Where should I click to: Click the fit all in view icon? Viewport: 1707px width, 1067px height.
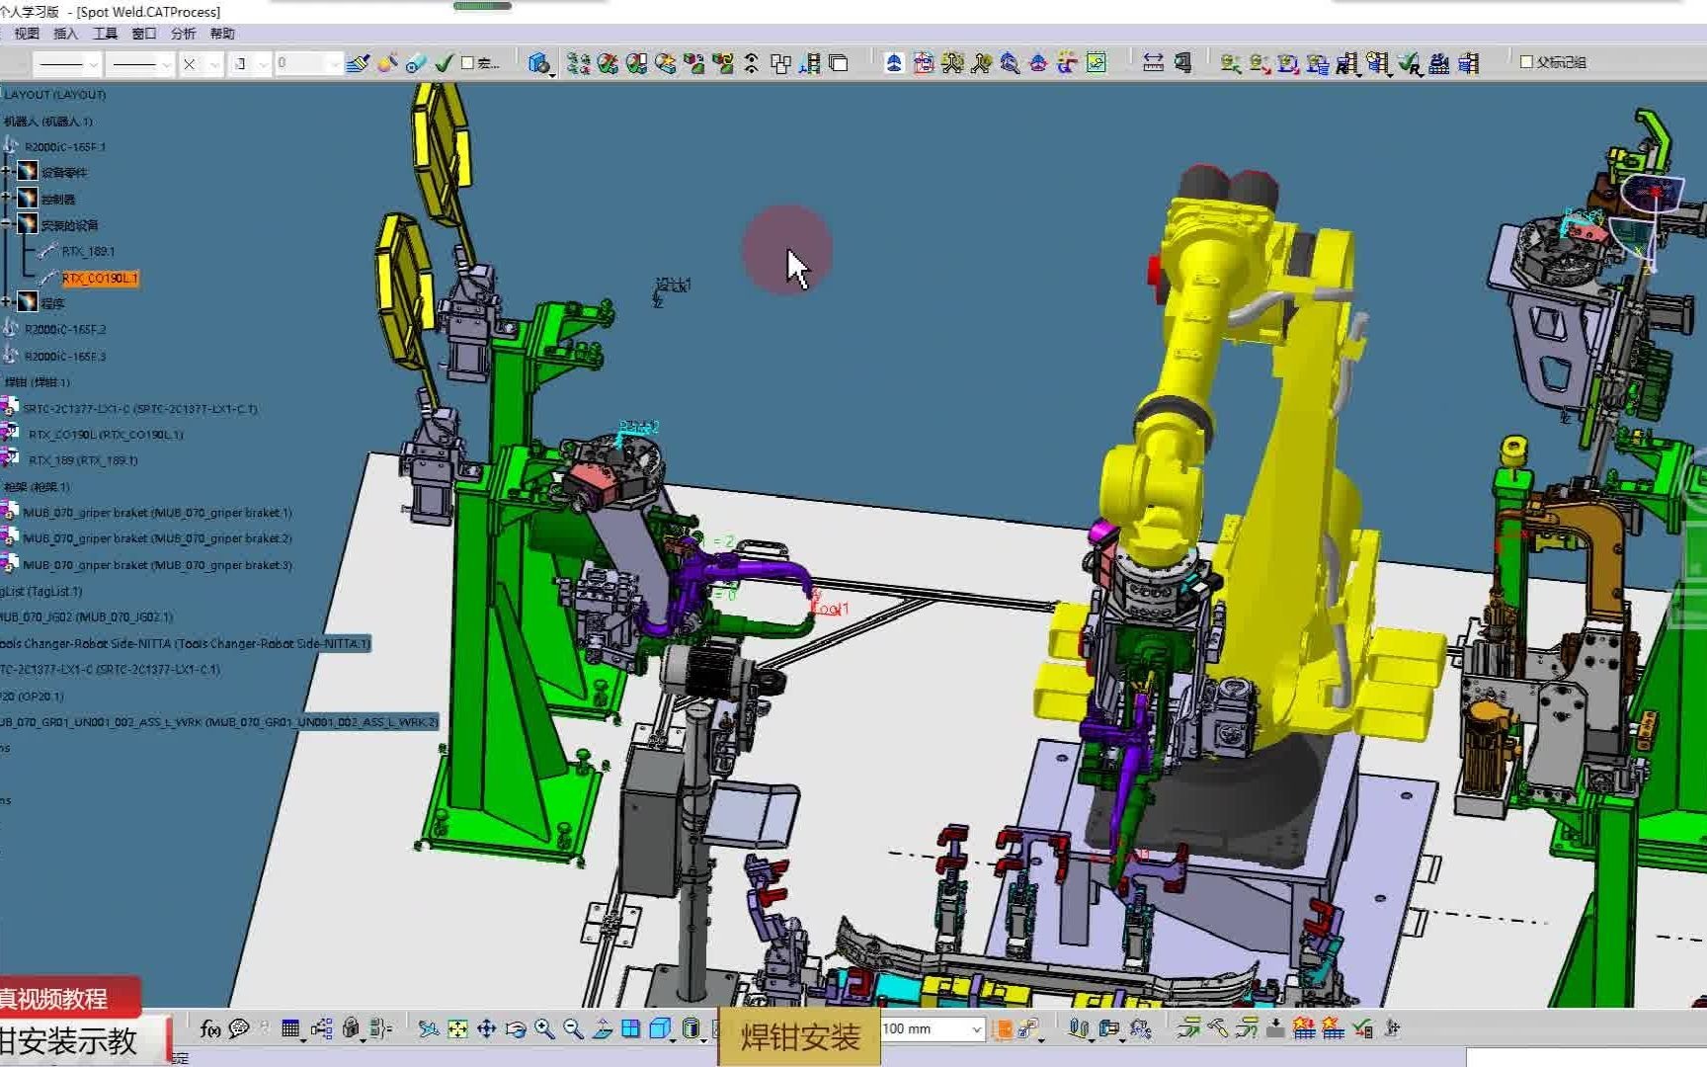click(x=457, y=1029)
